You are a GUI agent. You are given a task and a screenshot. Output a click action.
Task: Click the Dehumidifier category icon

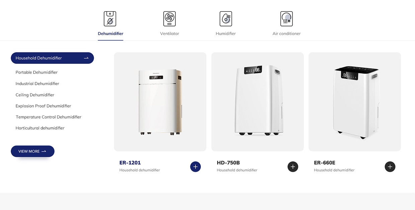pyautogui.click(x=110, y=19)
